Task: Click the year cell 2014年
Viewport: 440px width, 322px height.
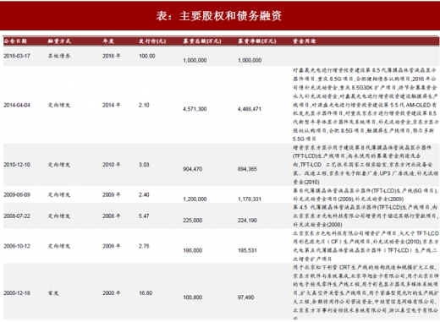Action: click(112, 105)
